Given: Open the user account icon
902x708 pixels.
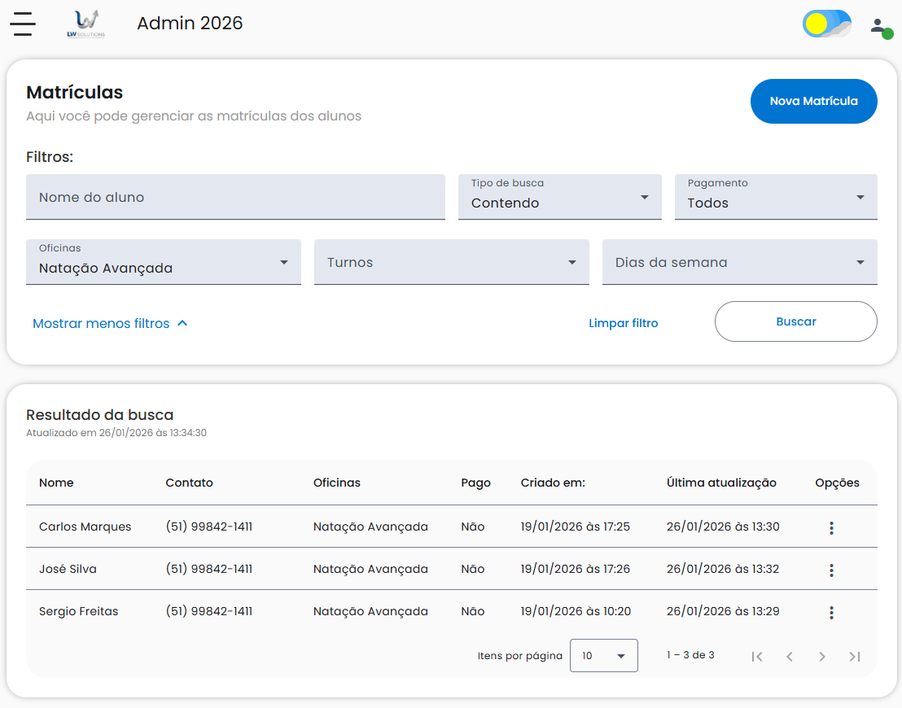Looking at the screenshot, I should tap(879, 26).
